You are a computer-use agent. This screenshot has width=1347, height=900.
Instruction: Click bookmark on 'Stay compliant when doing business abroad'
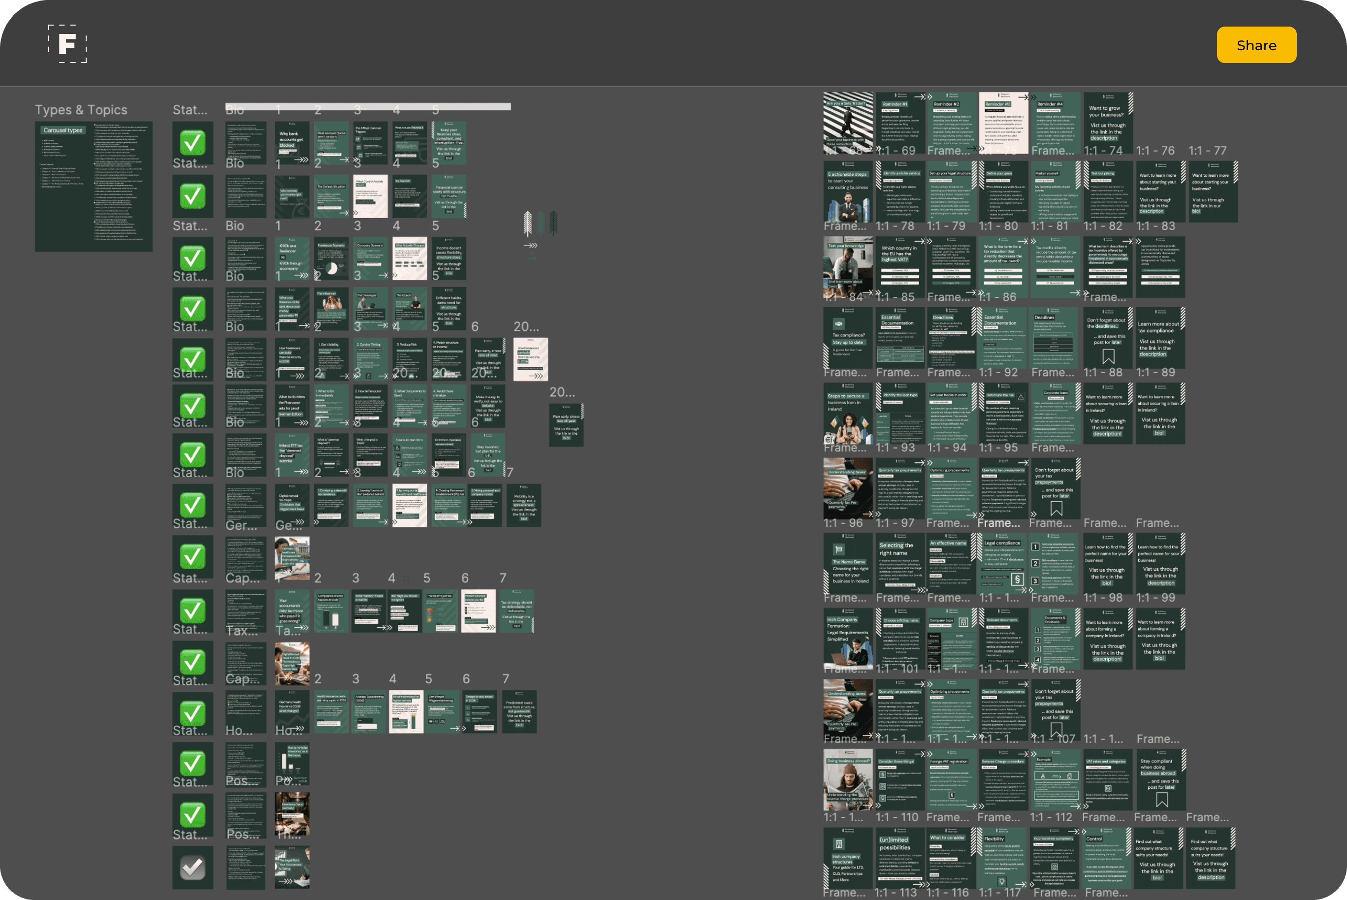click(1162, 800)
